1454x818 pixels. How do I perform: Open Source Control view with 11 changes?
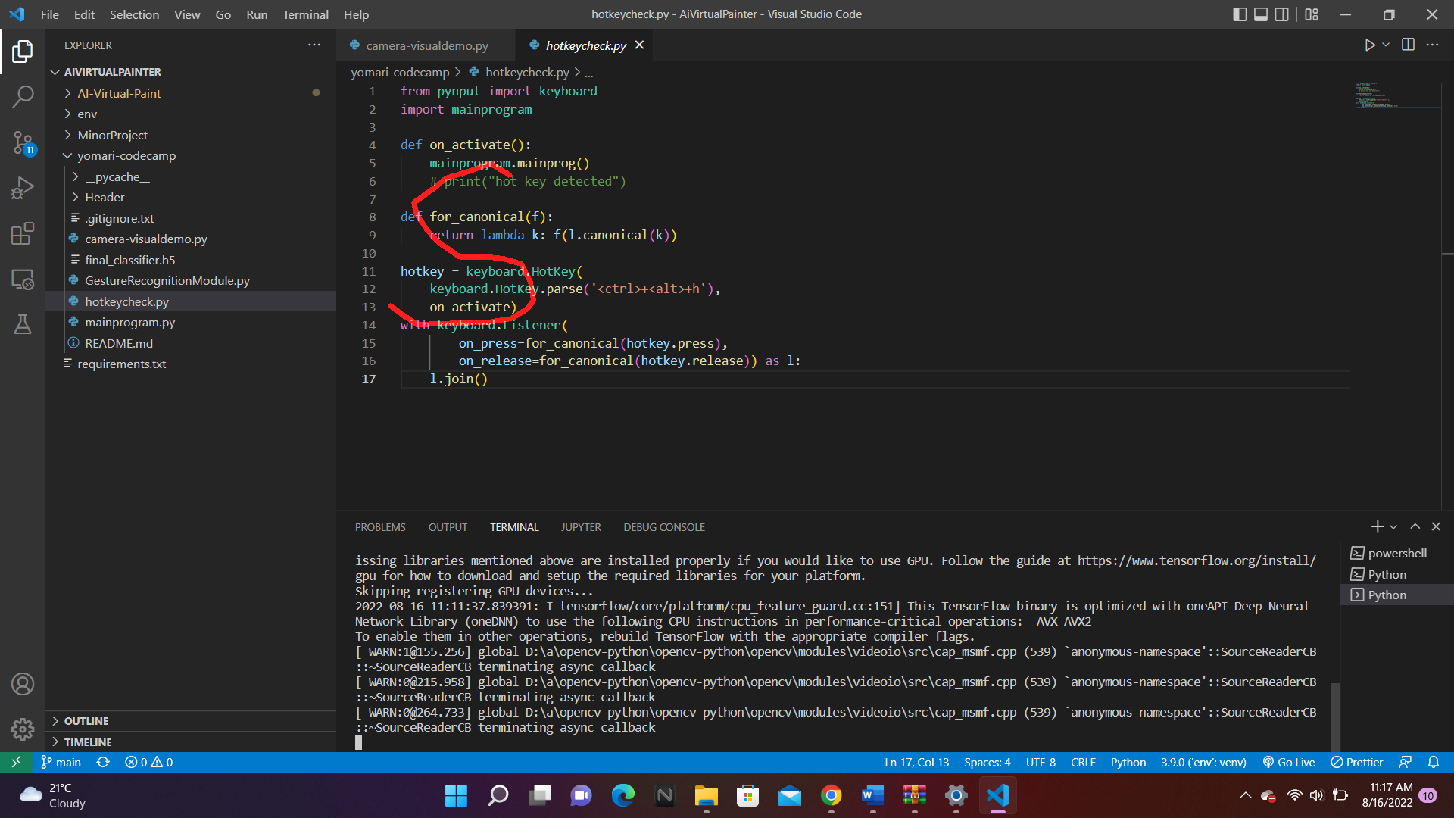click(x=23, y=142)
